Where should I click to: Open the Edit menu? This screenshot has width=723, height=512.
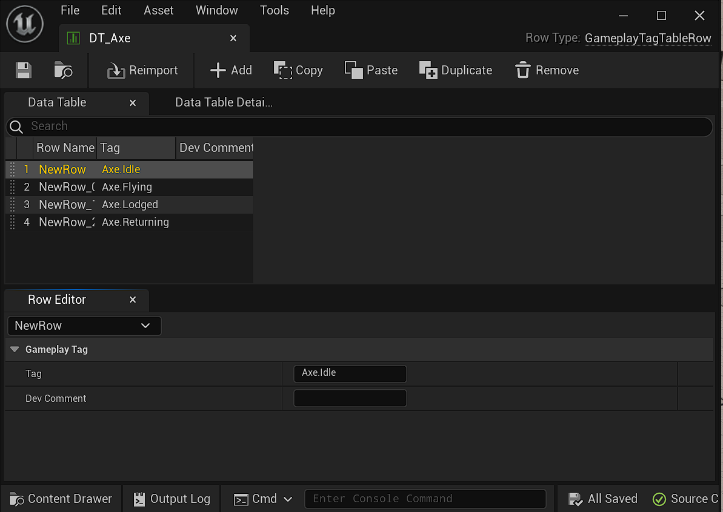click(111, 10)
